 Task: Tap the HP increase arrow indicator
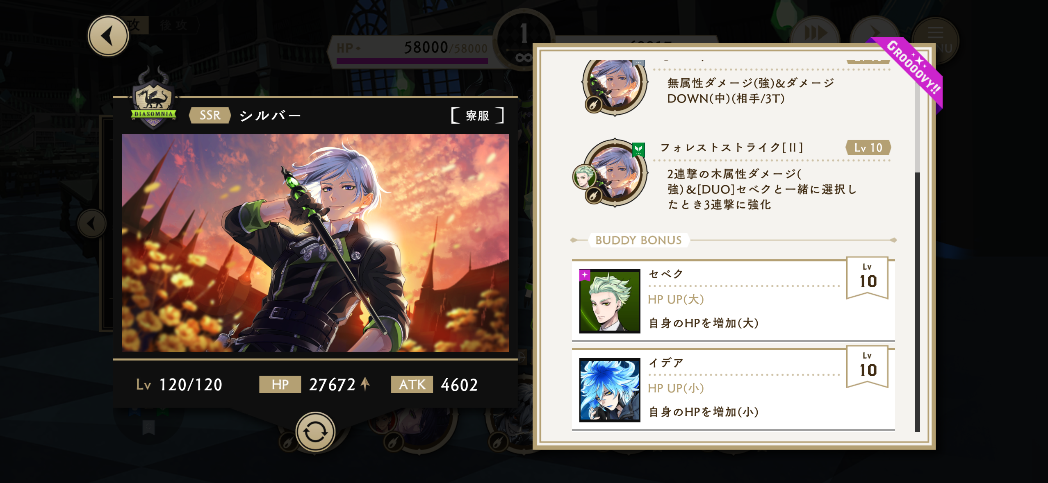(365, 384)
